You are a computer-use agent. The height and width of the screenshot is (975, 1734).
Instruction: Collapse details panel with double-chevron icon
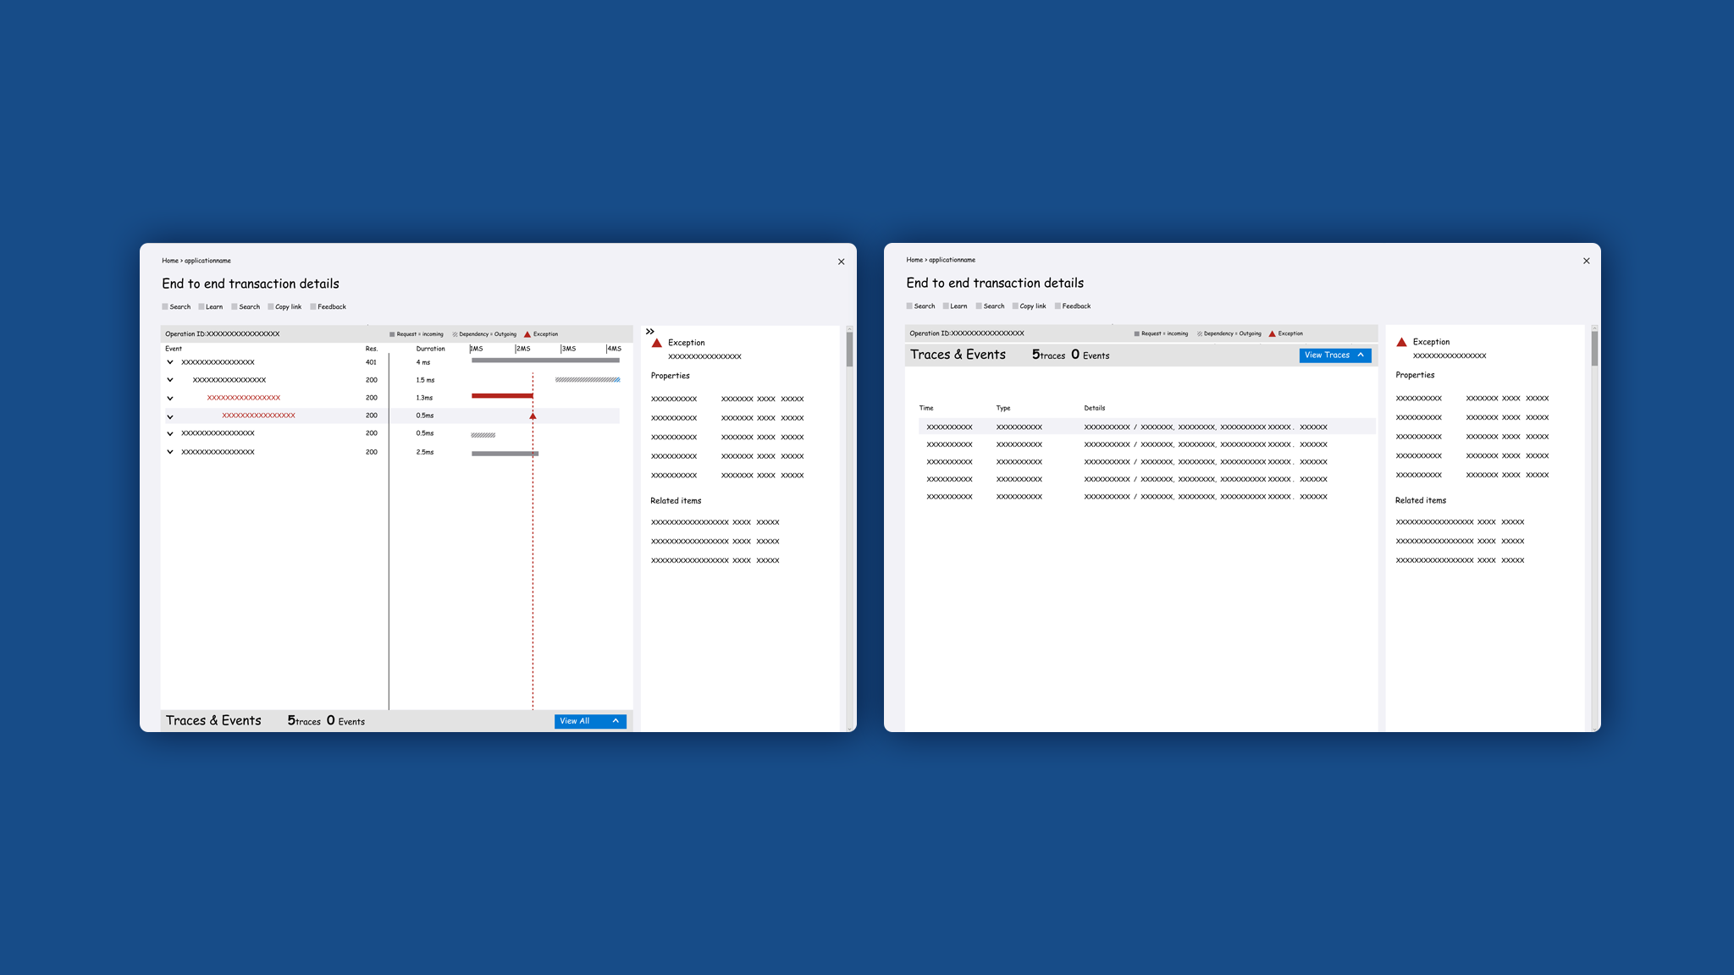[x=650, y=332]
